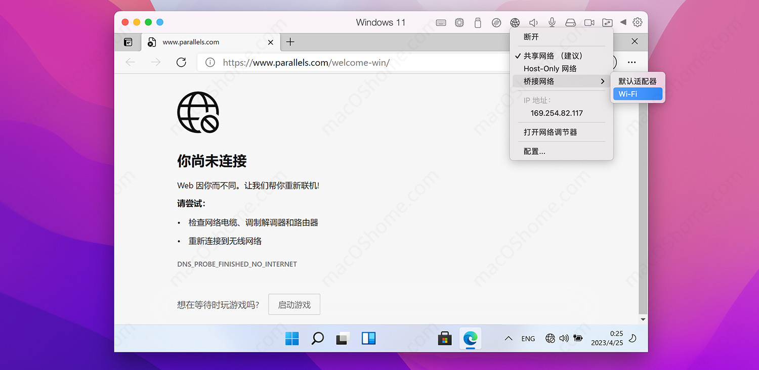Viewport: 759px width, 370px height.
Task: Expand the 桥接网络 submenu
Action: 538,81
